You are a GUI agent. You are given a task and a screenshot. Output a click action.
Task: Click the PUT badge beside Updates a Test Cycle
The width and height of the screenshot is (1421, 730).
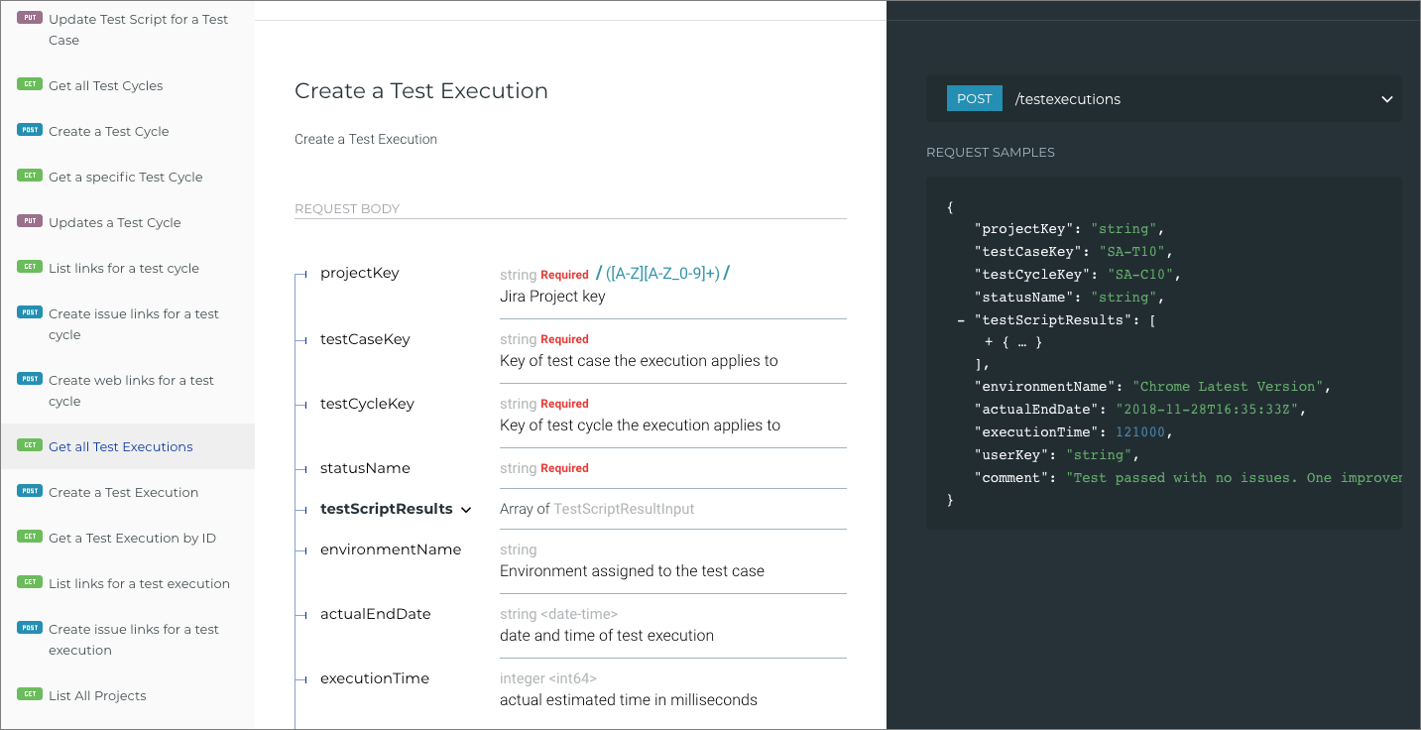30,221
